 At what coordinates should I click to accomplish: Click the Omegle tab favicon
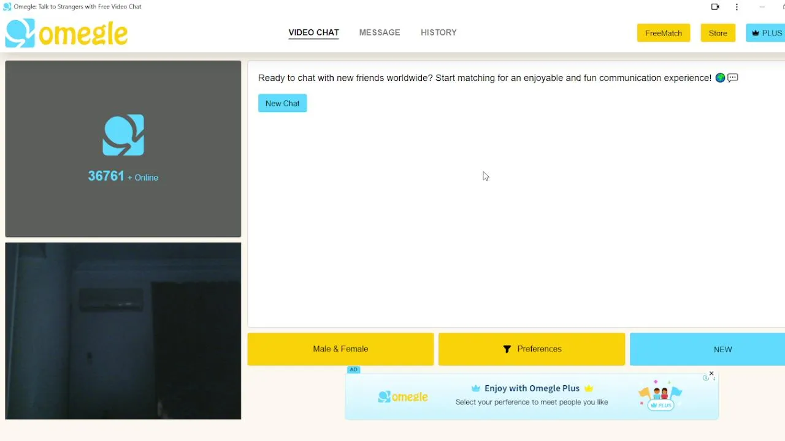(7, 7)
